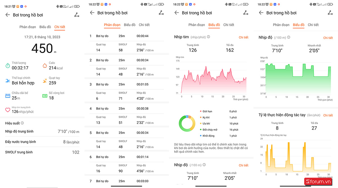Viewport: 338px width, 188px height.
Task: Select segment 2 Bơi tự do row 00:00:34
Action: [127, 60]
